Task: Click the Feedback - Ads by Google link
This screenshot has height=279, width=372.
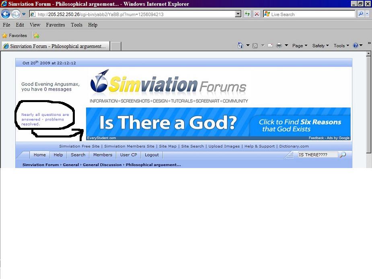Action: click(329, 138)
